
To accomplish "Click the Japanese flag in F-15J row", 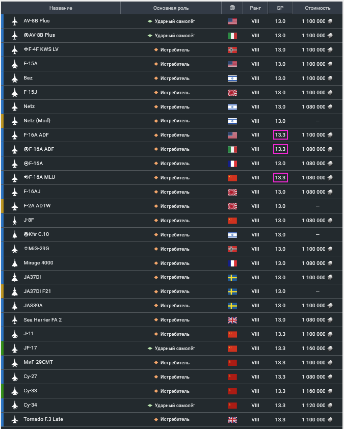I will coord(232,93).
